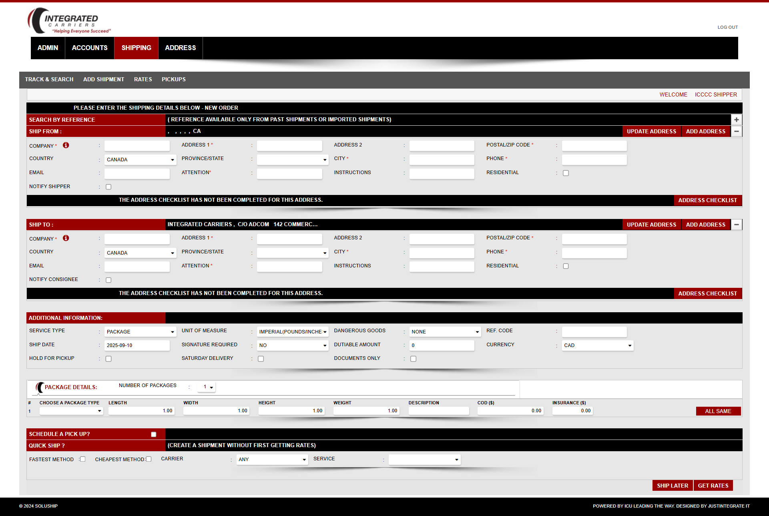Click the info icon beside Ship To Company
Viewport: 769px width, 516px height.
point(66,238)
